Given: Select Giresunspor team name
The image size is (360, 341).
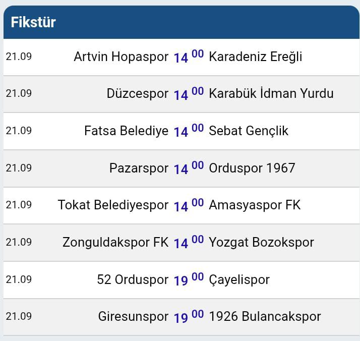Looking at the screenshot, I should coord(133,317).
